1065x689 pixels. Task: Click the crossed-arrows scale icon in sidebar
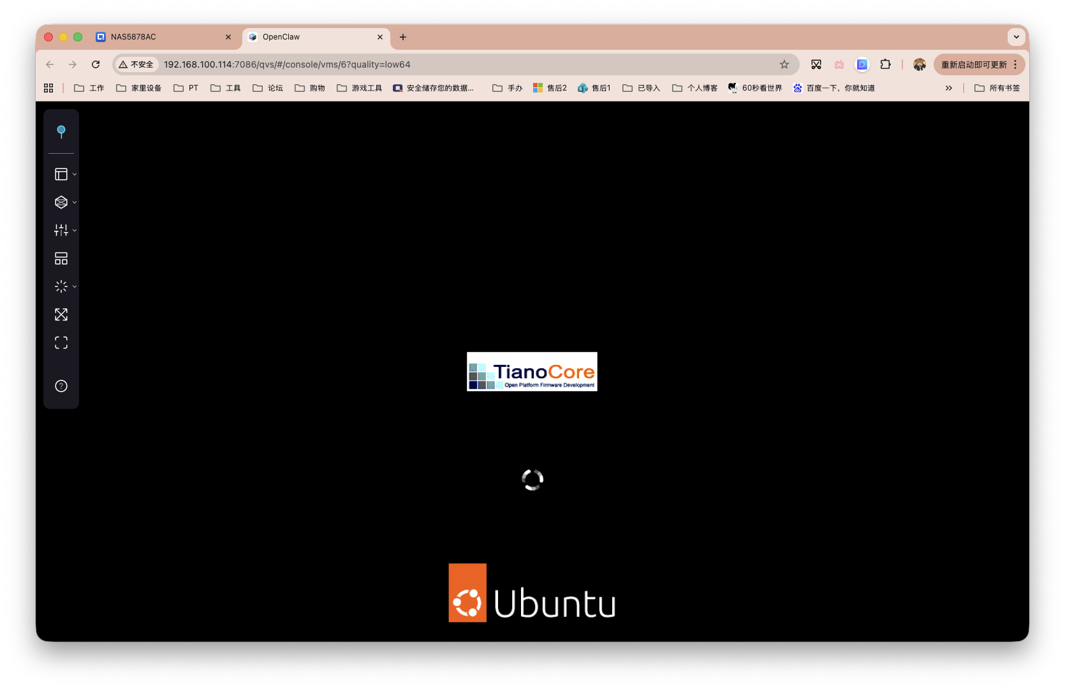tap(61, 315)
